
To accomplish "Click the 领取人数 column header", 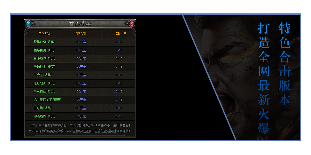I will 121,34.
